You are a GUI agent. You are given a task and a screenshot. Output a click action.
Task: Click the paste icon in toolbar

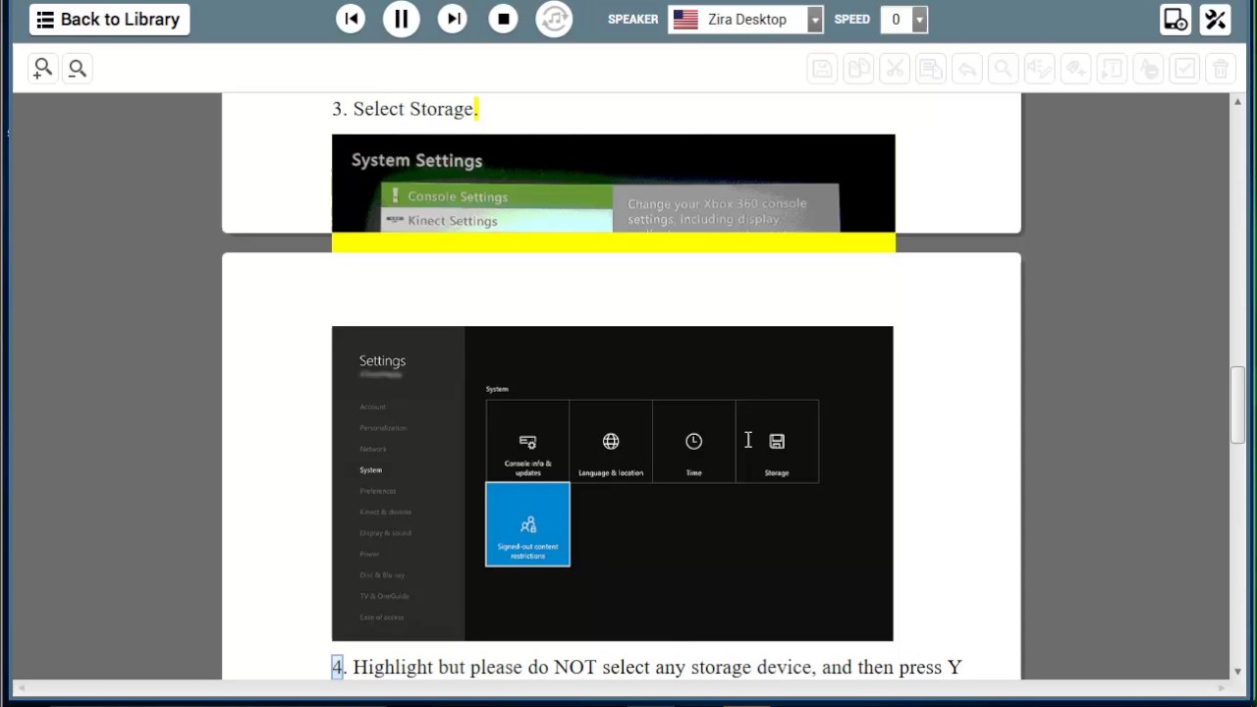tap(931, 69)
